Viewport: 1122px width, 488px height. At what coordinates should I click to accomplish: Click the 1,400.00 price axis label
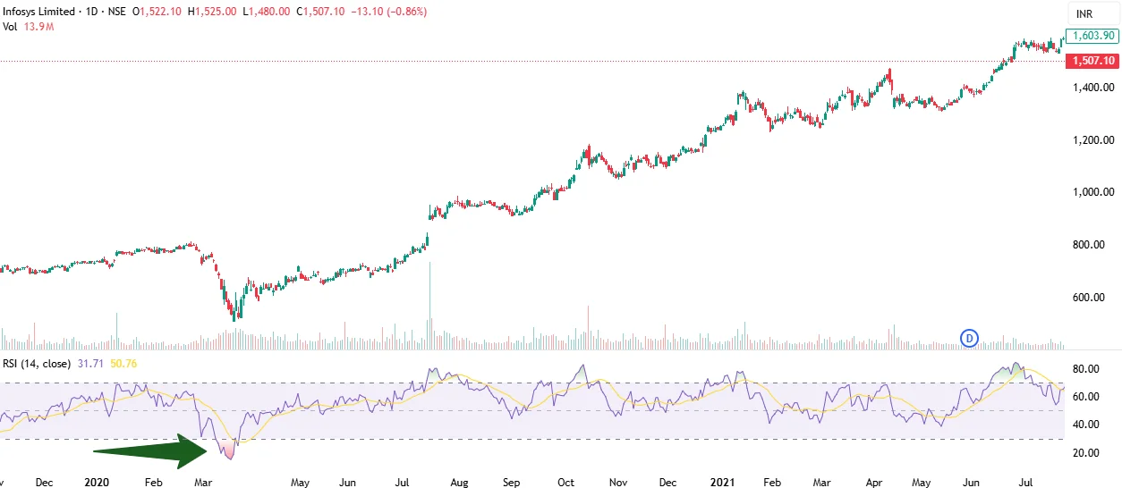[1092, 88]
